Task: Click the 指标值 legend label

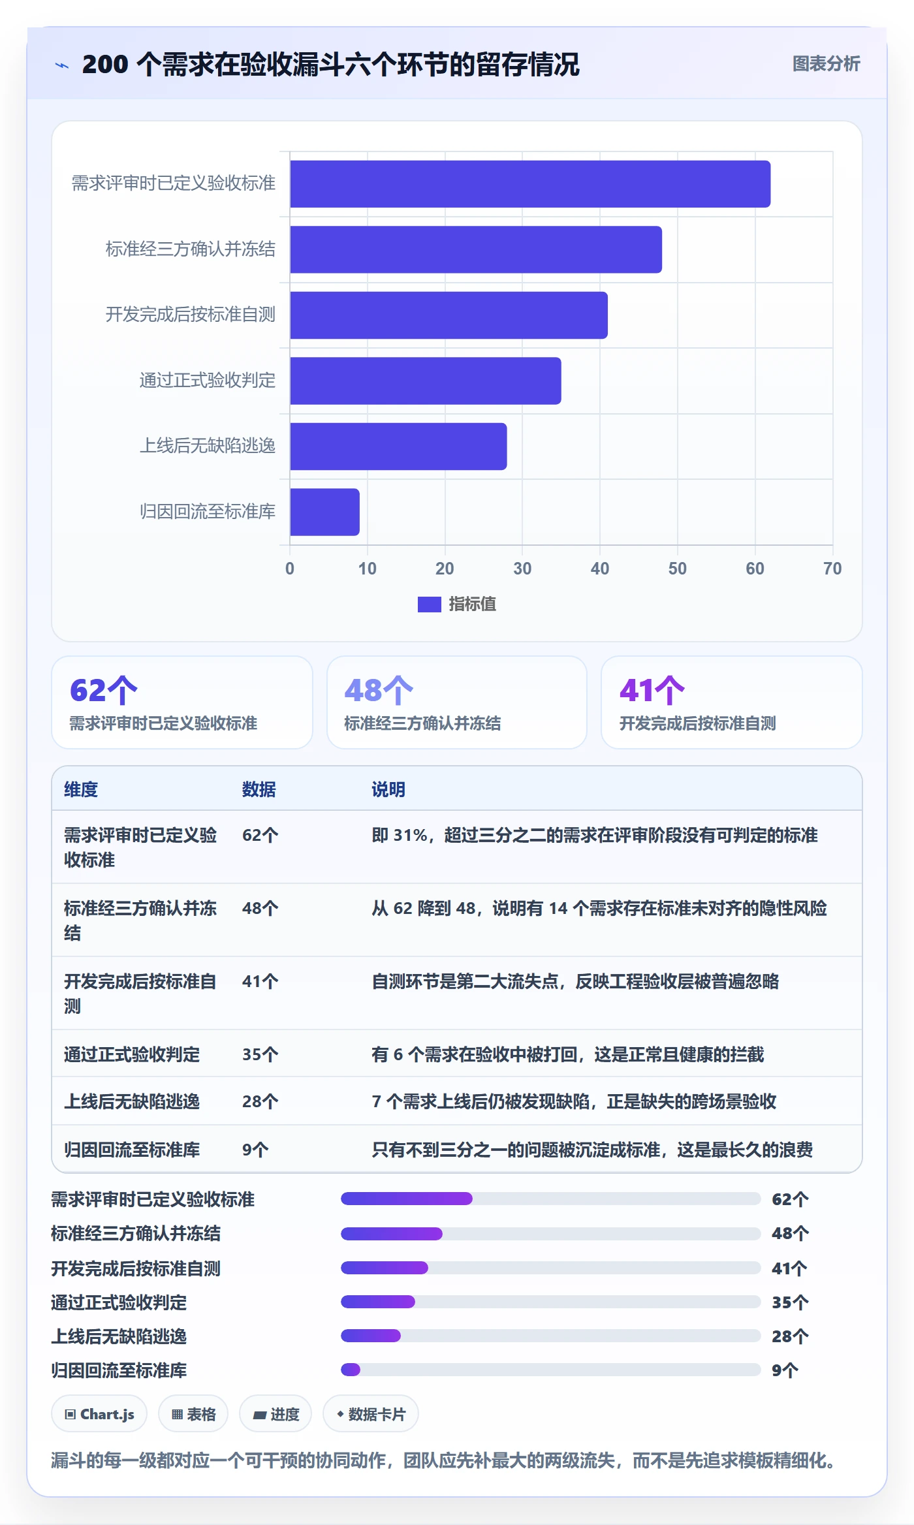Action: (x=472, y=605)
